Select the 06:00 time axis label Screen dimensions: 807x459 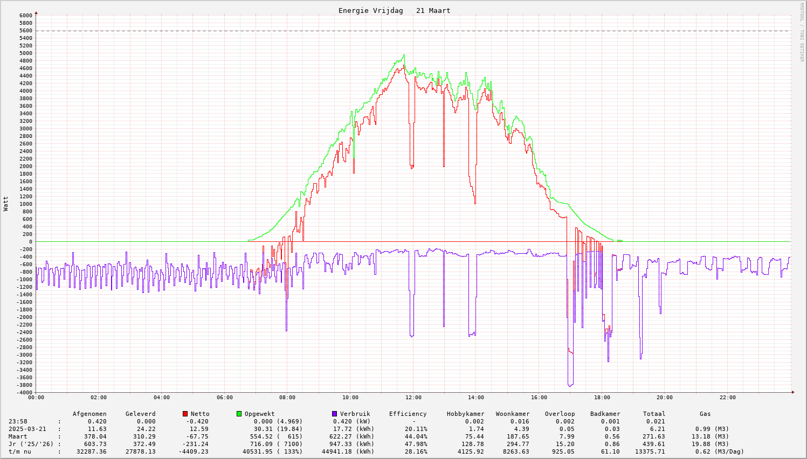224,398
